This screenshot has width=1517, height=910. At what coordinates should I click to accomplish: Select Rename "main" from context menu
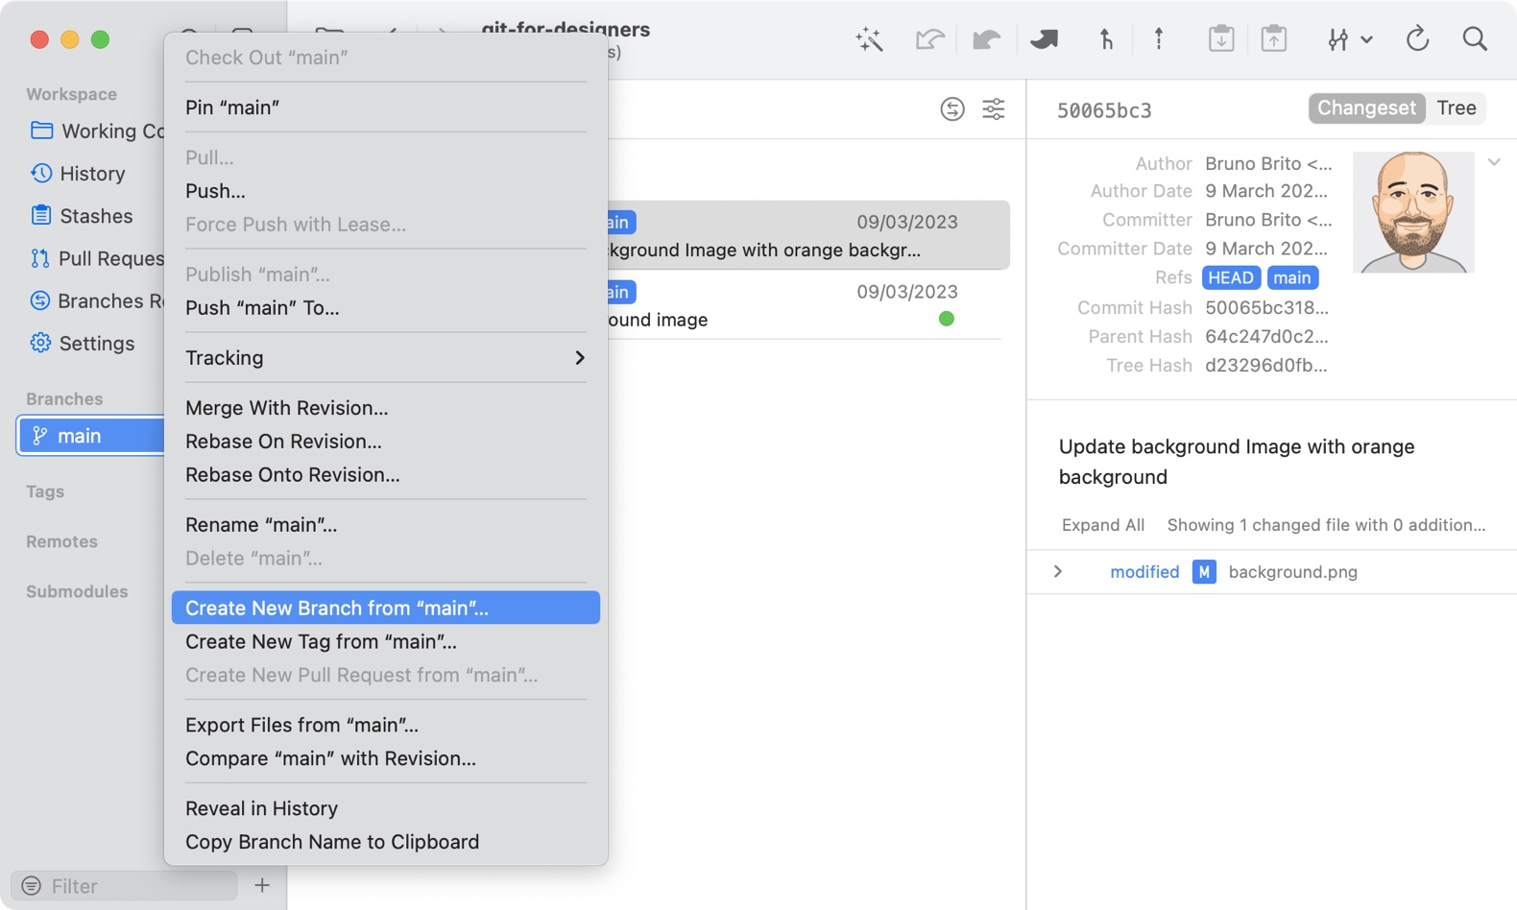pyautogui.click(x=261, y=525)
